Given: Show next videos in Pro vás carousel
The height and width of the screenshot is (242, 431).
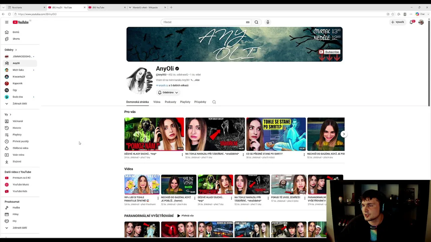Looking at the screenshot, I should click(344, 134).
